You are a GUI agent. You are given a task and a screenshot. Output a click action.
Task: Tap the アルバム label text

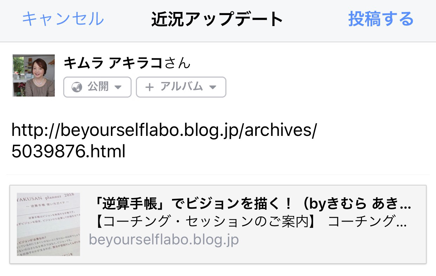click(181, 87)
